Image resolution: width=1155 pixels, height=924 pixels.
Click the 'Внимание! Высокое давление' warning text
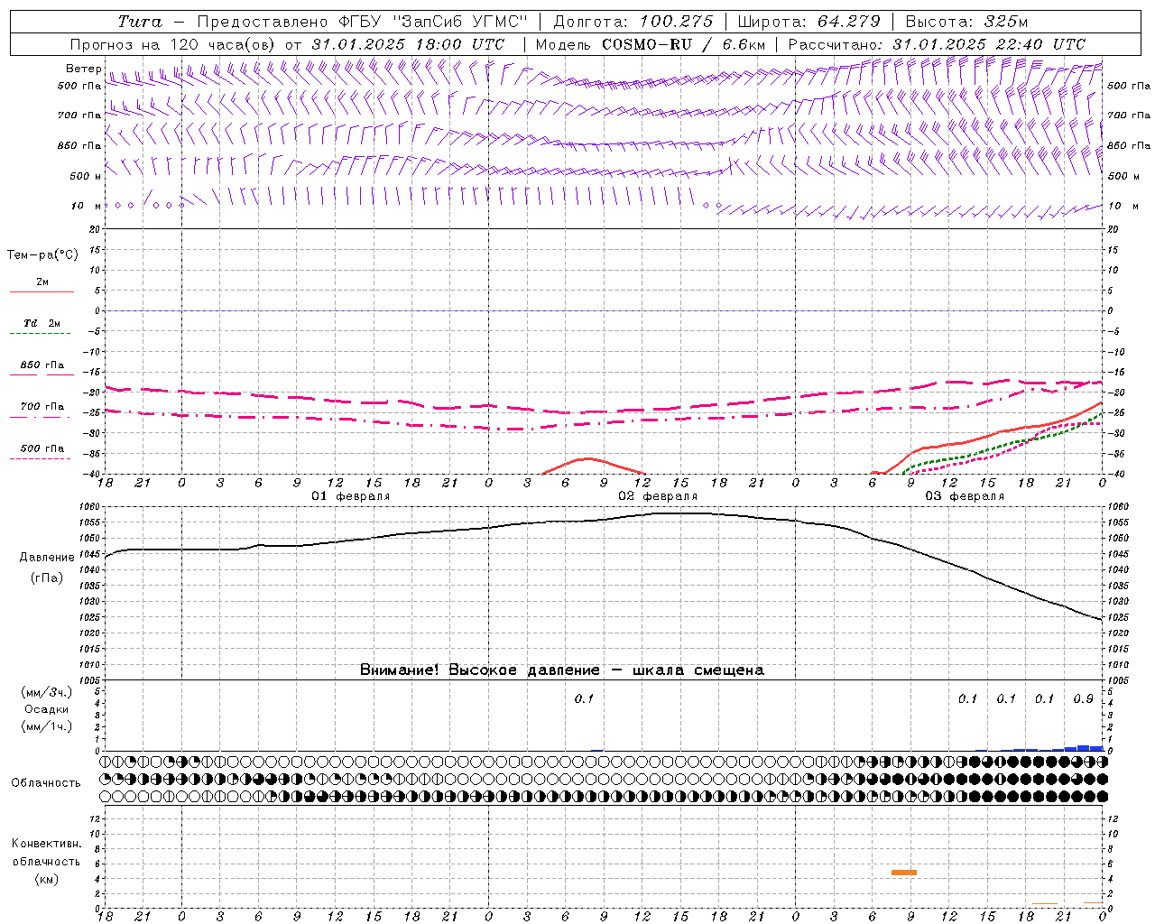(x=479, y=670)
